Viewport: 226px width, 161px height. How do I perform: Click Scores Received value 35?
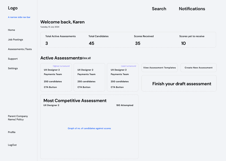pos(138,43)
